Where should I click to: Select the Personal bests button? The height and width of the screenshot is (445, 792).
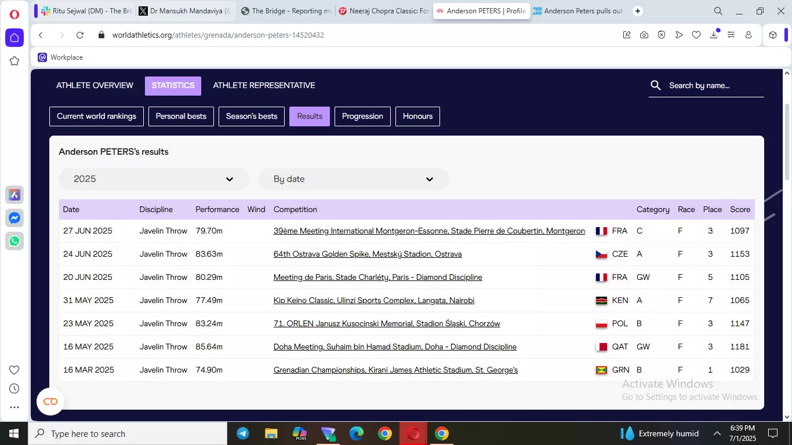point(181,116)
